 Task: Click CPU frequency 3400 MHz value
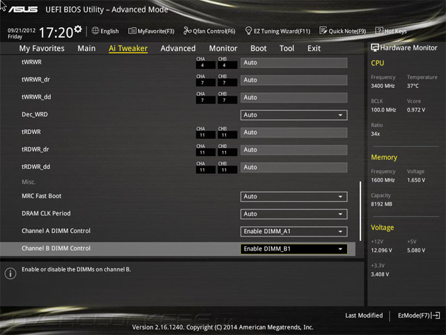(x=383, y=86)
